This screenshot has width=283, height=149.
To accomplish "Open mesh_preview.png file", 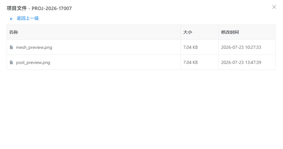I will pyautogui.click(x=34, y=47).
